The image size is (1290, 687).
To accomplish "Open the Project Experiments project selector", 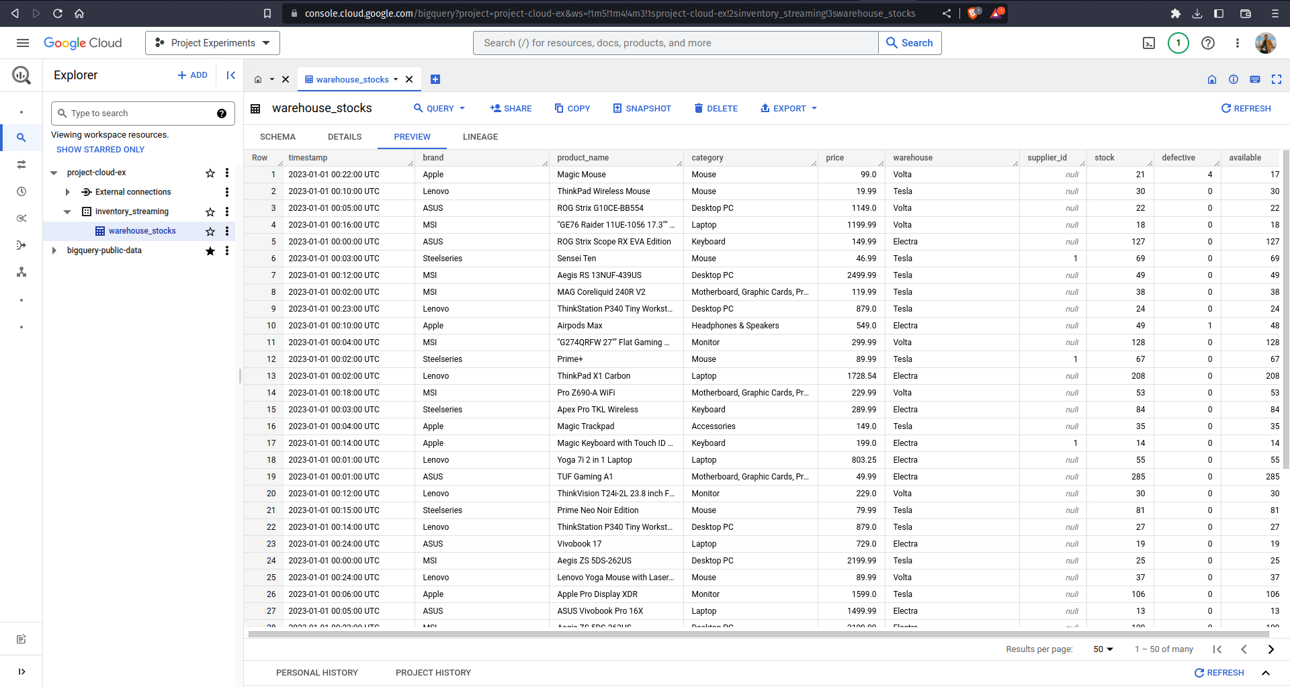I will click(x=212, y=43).
